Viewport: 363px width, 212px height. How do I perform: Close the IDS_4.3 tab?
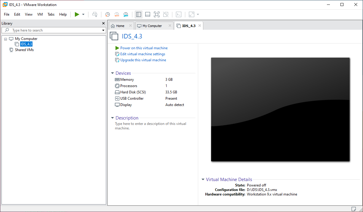tap(200, 26)
